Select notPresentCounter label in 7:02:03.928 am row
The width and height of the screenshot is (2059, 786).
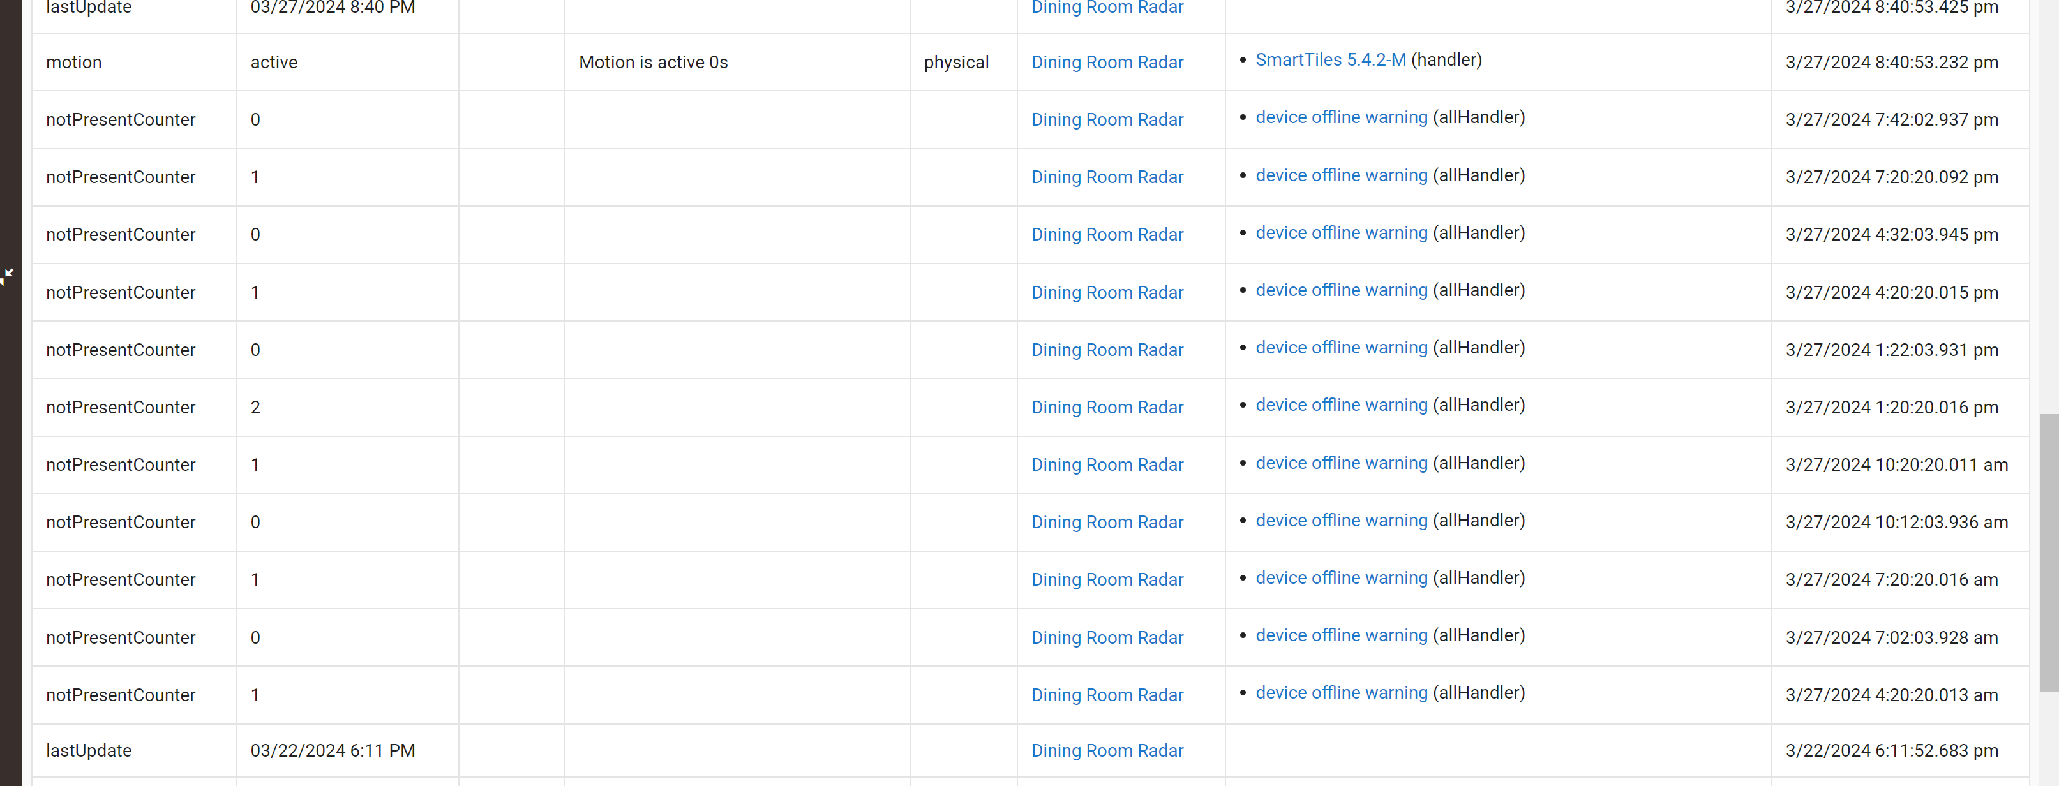click(121, 637)
